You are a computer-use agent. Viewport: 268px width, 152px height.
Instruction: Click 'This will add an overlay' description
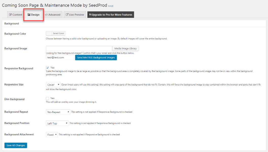tap(71, 102)
